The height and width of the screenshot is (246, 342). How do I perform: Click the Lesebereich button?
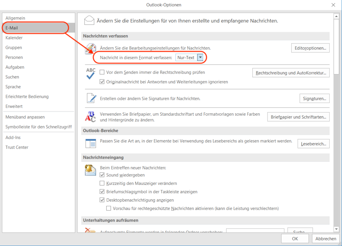(x=313, y=144)
